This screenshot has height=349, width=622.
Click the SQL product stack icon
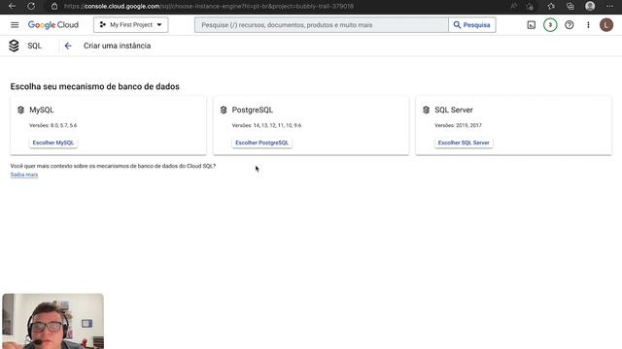point(14,46)
